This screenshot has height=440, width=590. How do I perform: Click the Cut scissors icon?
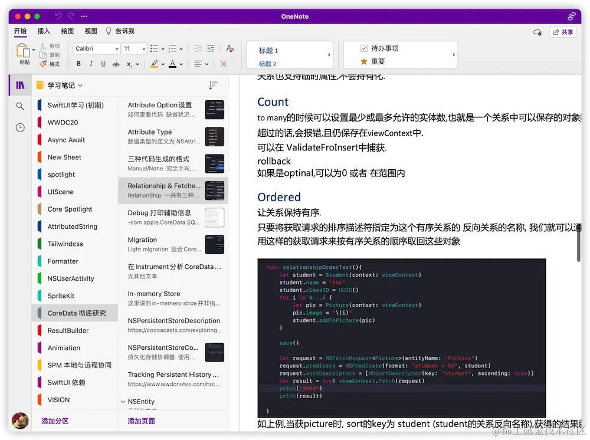click(43, 45)
